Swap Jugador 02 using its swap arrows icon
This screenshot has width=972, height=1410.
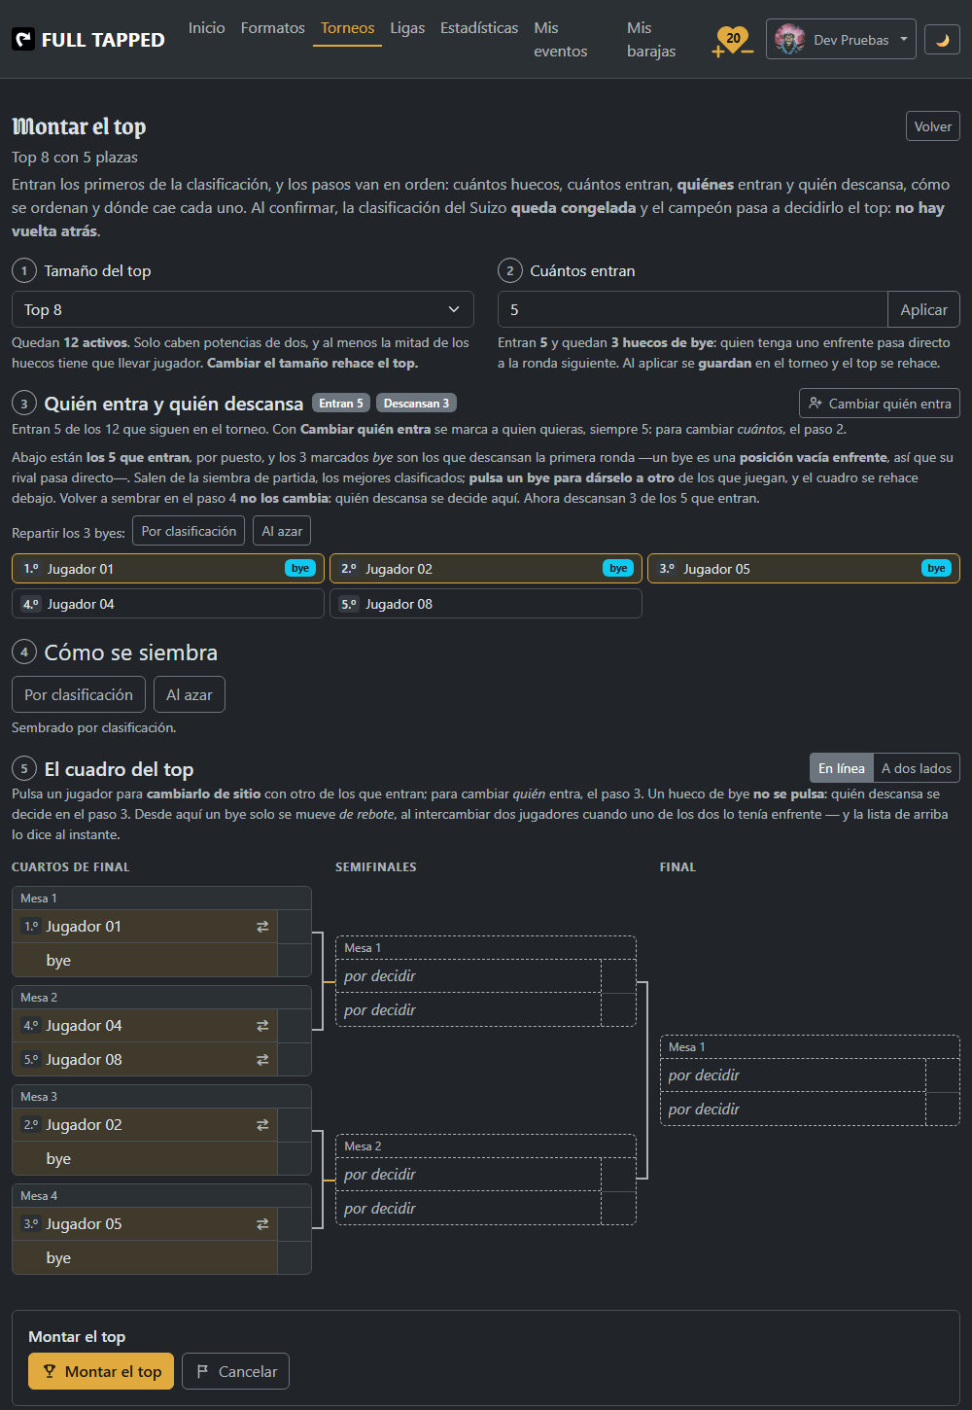pyautogui.click(x=262, y=1125)
